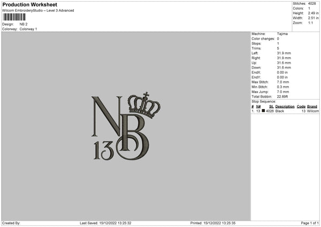Click the 'Stops:' label
321x227 pixels.
tap(256, 43)
